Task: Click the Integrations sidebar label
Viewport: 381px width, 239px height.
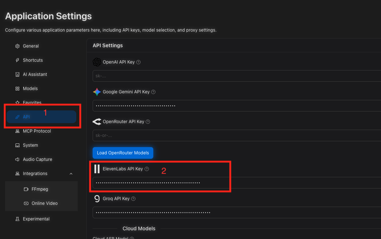Action: [35, 174]
